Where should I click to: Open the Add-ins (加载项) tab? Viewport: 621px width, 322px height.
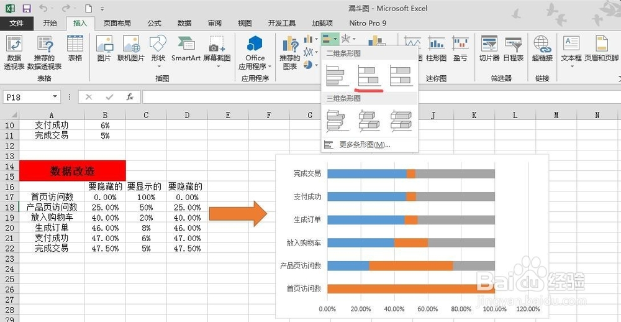(322, 24)
